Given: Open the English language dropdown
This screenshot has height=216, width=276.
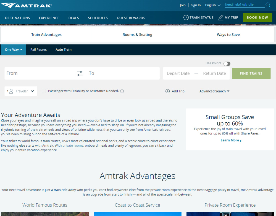Looking at the screenshot, I should [x=213, y=5].
